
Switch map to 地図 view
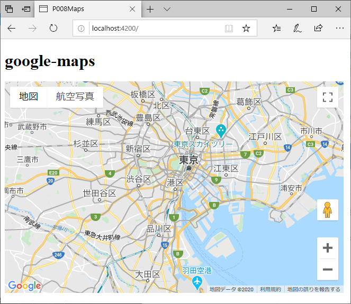coord(29,97)
